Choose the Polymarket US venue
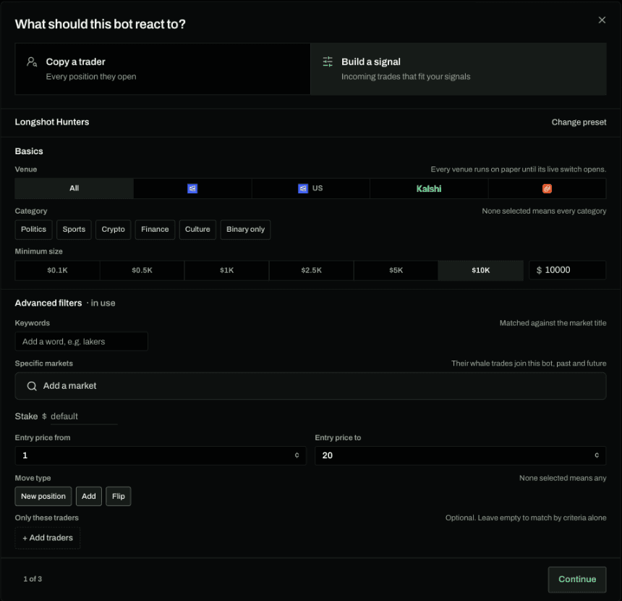 point(310,188)
